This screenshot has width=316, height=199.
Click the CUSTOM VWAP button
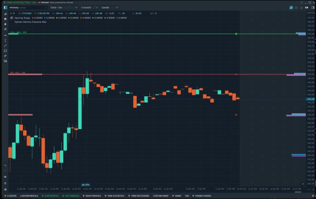[161, 196]
